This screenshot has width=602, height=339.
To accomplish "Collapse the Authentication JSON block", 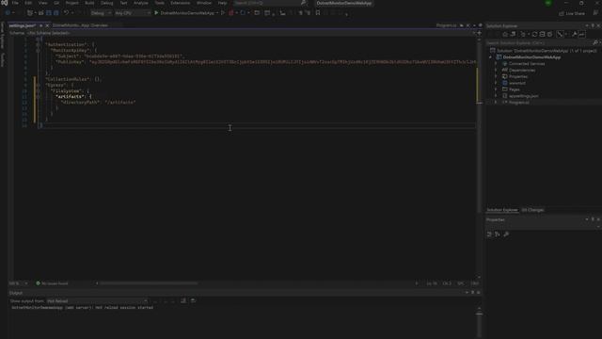I will point(38,44).
